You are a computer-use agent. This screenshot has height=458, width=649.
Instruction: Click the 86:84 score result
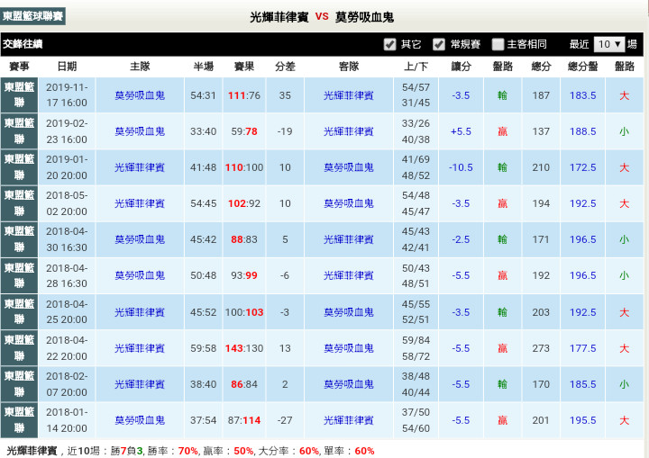[244, 384]
